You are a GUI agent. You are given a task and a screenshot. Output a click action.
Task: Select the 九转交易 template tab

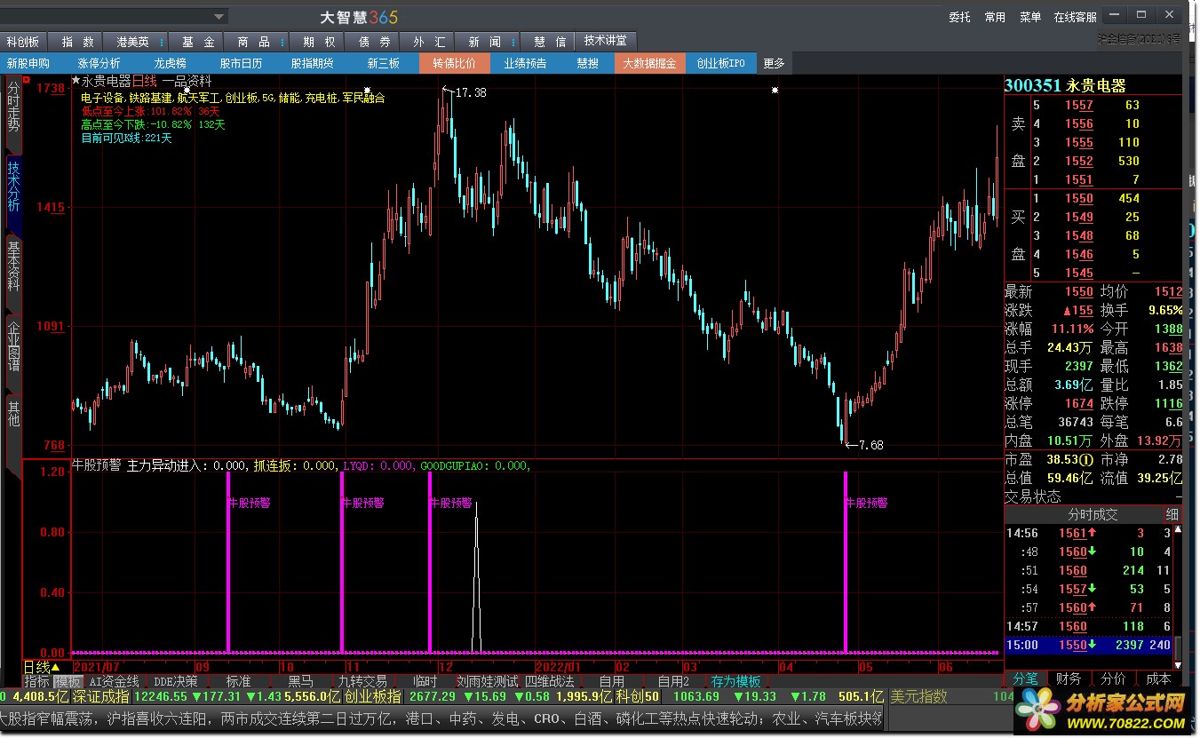pyautogui.click(x=362, y=681)
